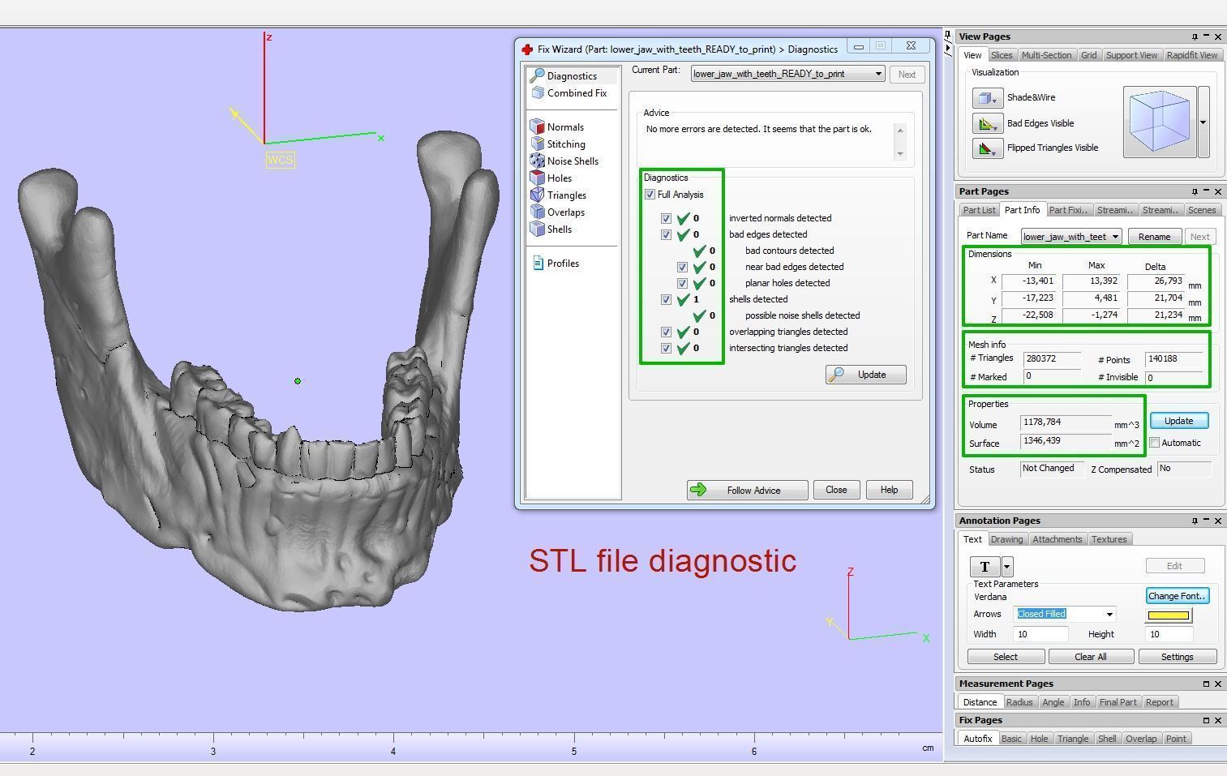Image resolution: width=1227 pixels, height=776 pixels.
Task: Click the Volume value field
Action: pos(1066,422)
